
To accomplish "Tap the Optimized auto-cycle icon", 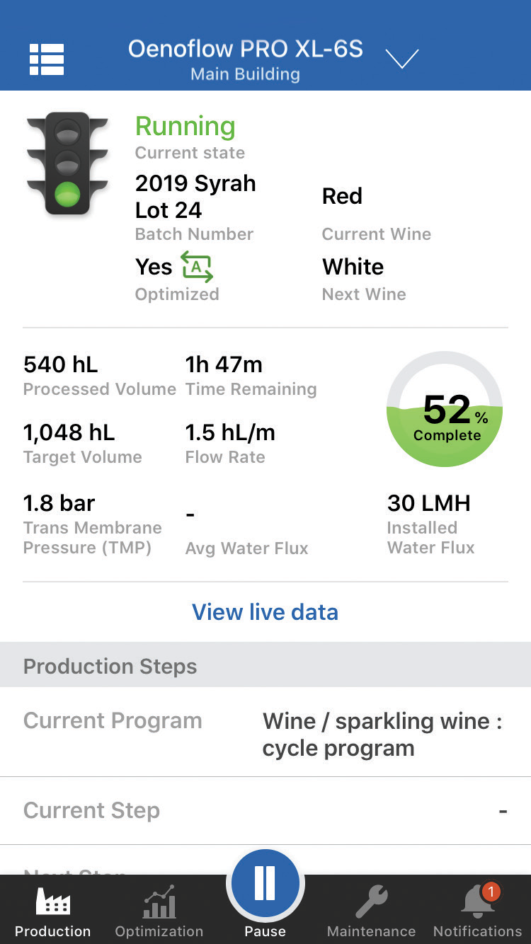I will 197,267.
